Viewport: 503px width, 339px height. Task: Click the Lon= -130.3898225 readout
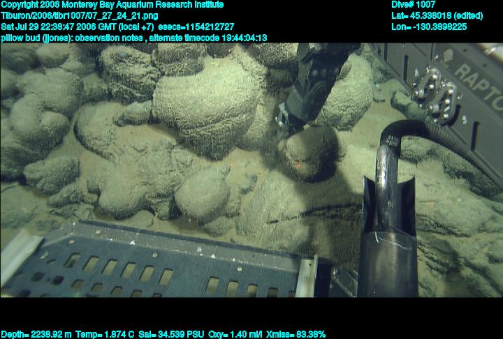429,27
